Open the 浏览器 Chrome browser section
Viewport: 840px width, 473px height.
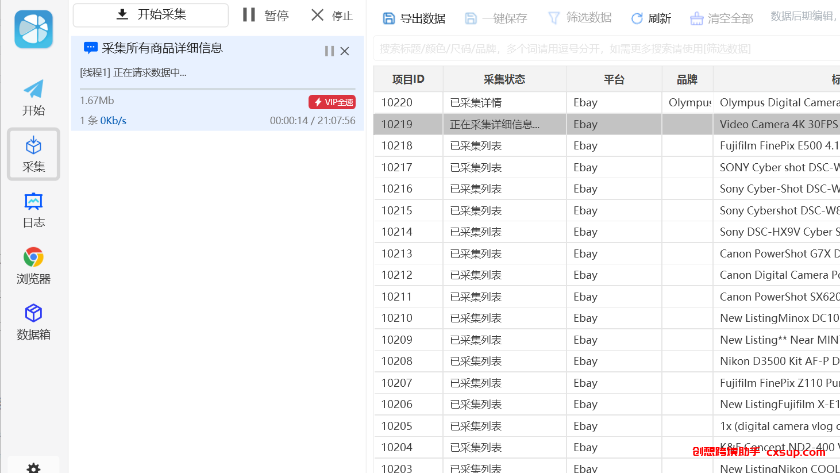[x=33, y=266]
